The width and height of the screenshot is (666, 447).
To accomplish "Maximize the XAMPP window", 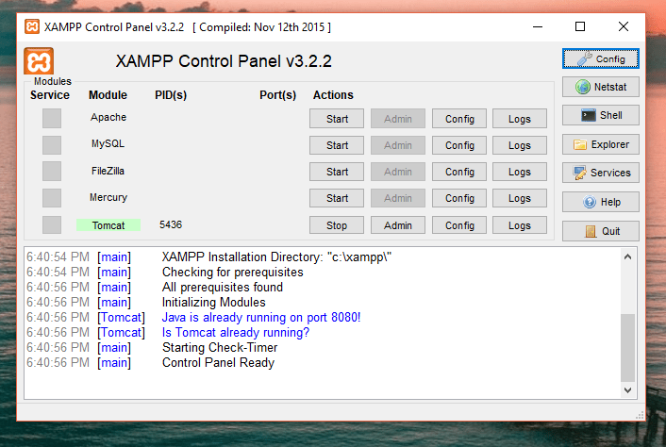I will [x=580, y=26].
